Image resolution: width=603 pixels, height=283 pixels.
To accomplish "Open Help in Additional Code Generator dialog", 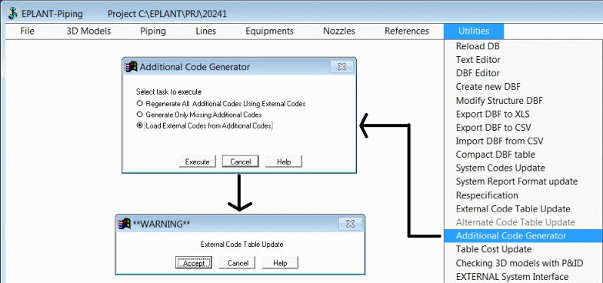I will (x=284, y=161).
